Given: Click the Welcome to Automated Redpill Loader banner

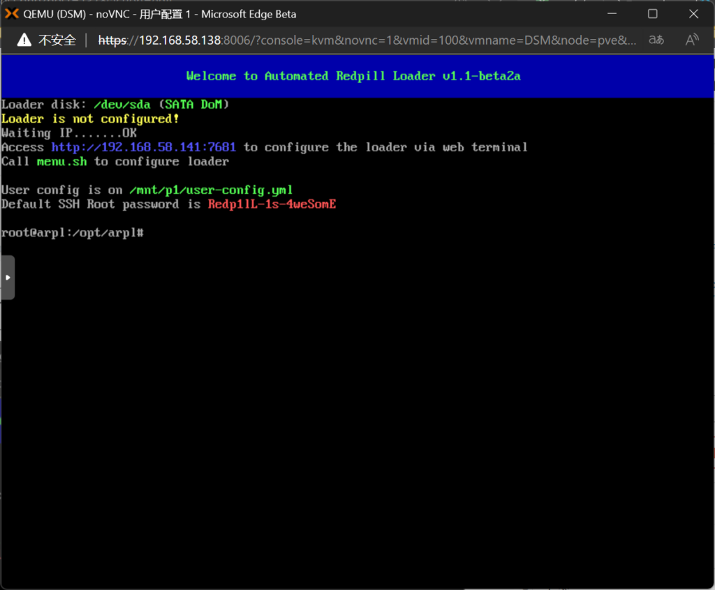Looking at the screenshot, I should click(x=353, y=76).
